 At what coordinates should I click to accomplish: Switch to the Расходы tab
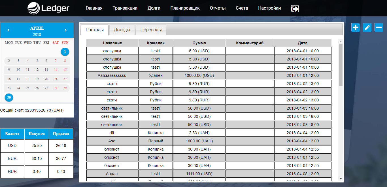(95, 30)
